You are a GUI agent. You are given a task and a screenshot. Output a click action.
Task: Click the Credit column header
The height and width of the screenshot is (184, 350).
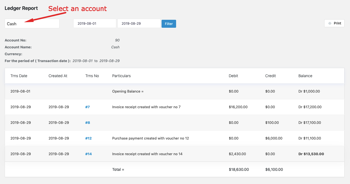pos(270,76)
